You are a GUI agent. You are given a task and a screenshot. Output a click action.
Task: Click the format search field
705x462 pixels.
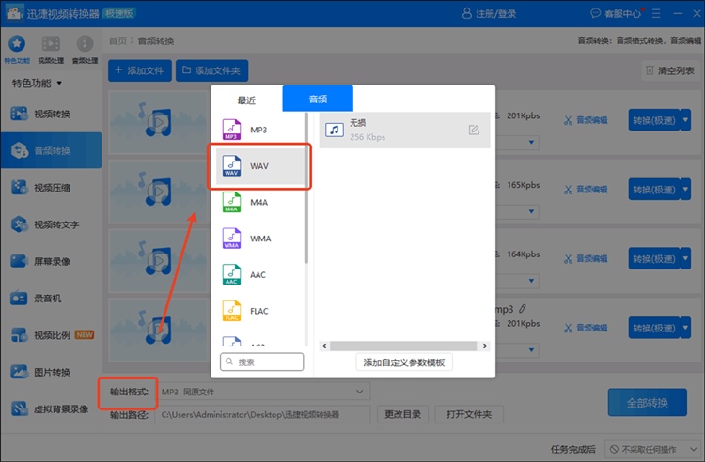(x=261, y=362)
